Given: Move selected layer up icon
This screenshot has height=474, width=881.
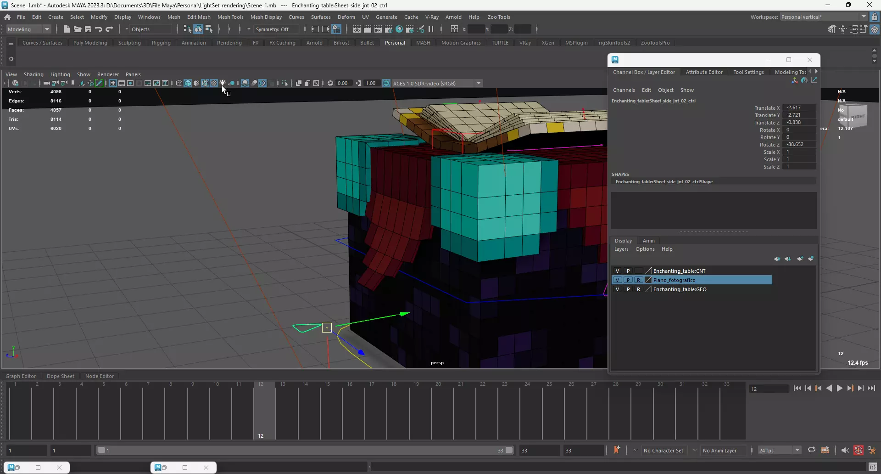Looking at the screenshot, I should click(776, 259).
